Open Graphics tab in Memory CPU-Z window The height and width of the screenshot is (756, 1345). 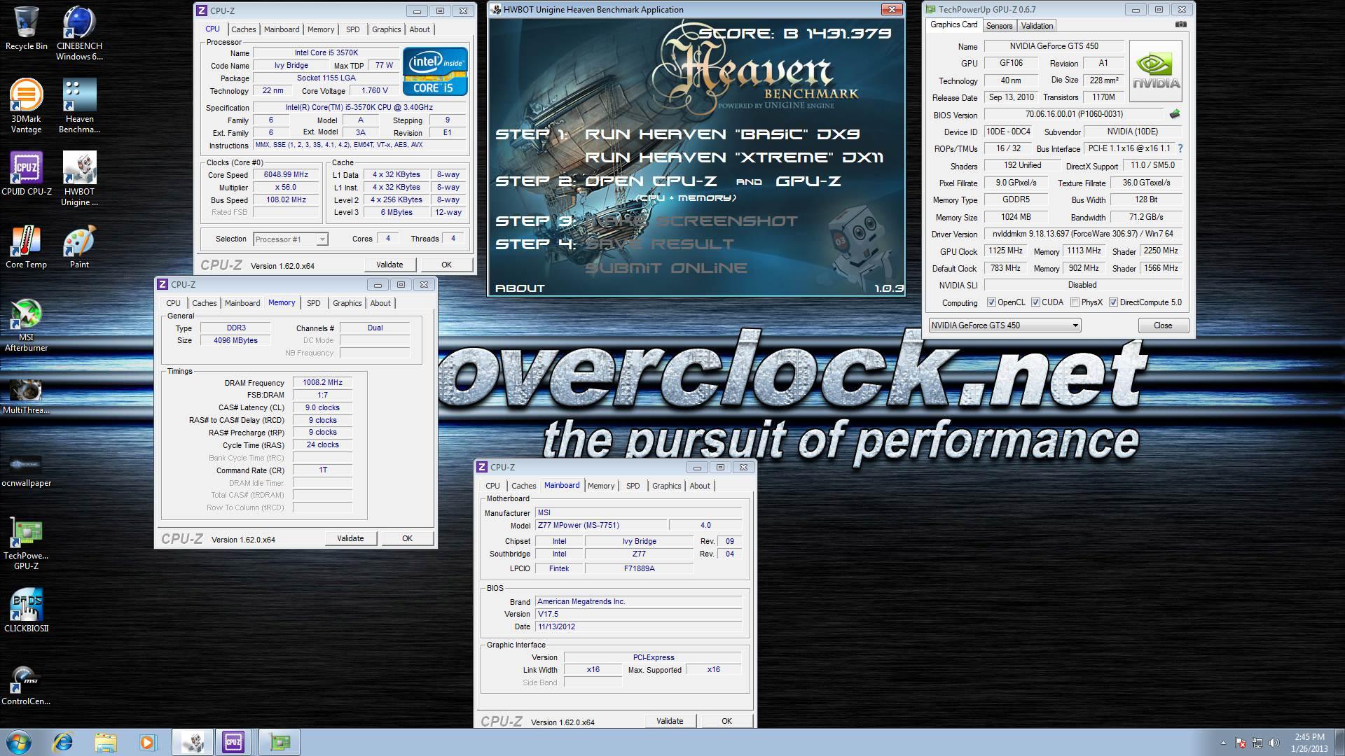tap(347, 303)
